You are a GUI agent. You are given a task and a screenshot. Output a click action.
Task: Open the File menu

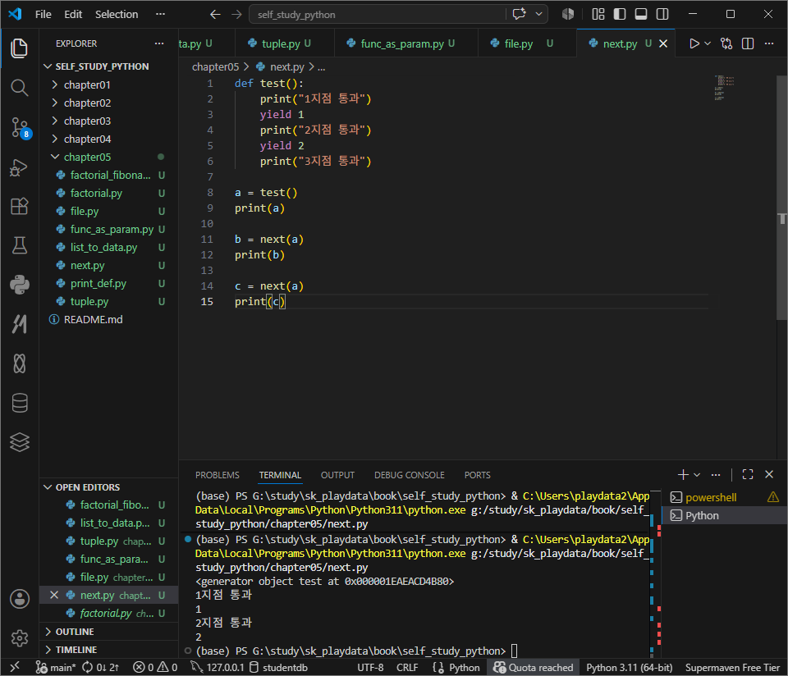[x=44, y=14]
